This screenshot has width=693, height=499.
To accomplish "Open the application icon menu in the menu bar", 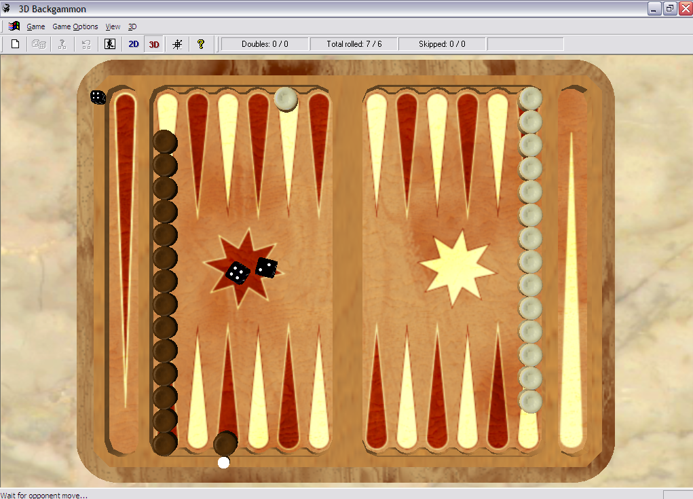I will (x=14, y=26).
